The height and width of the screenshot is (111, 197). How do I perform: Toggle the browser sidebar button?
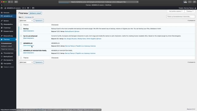[16, 2]
